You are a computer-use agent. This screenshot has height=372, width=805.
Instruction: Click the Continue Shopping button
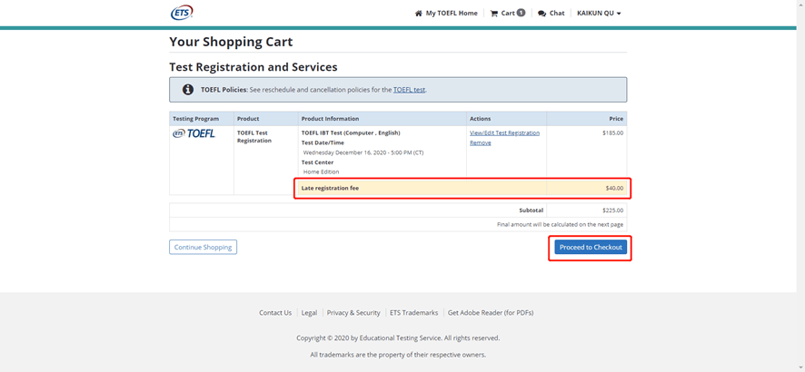(203, 247)
